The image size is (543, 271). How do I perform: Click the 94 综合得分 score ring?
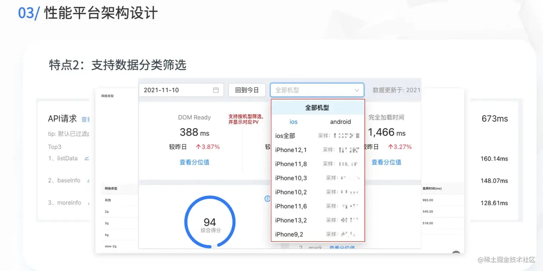[x=210, y=223]
